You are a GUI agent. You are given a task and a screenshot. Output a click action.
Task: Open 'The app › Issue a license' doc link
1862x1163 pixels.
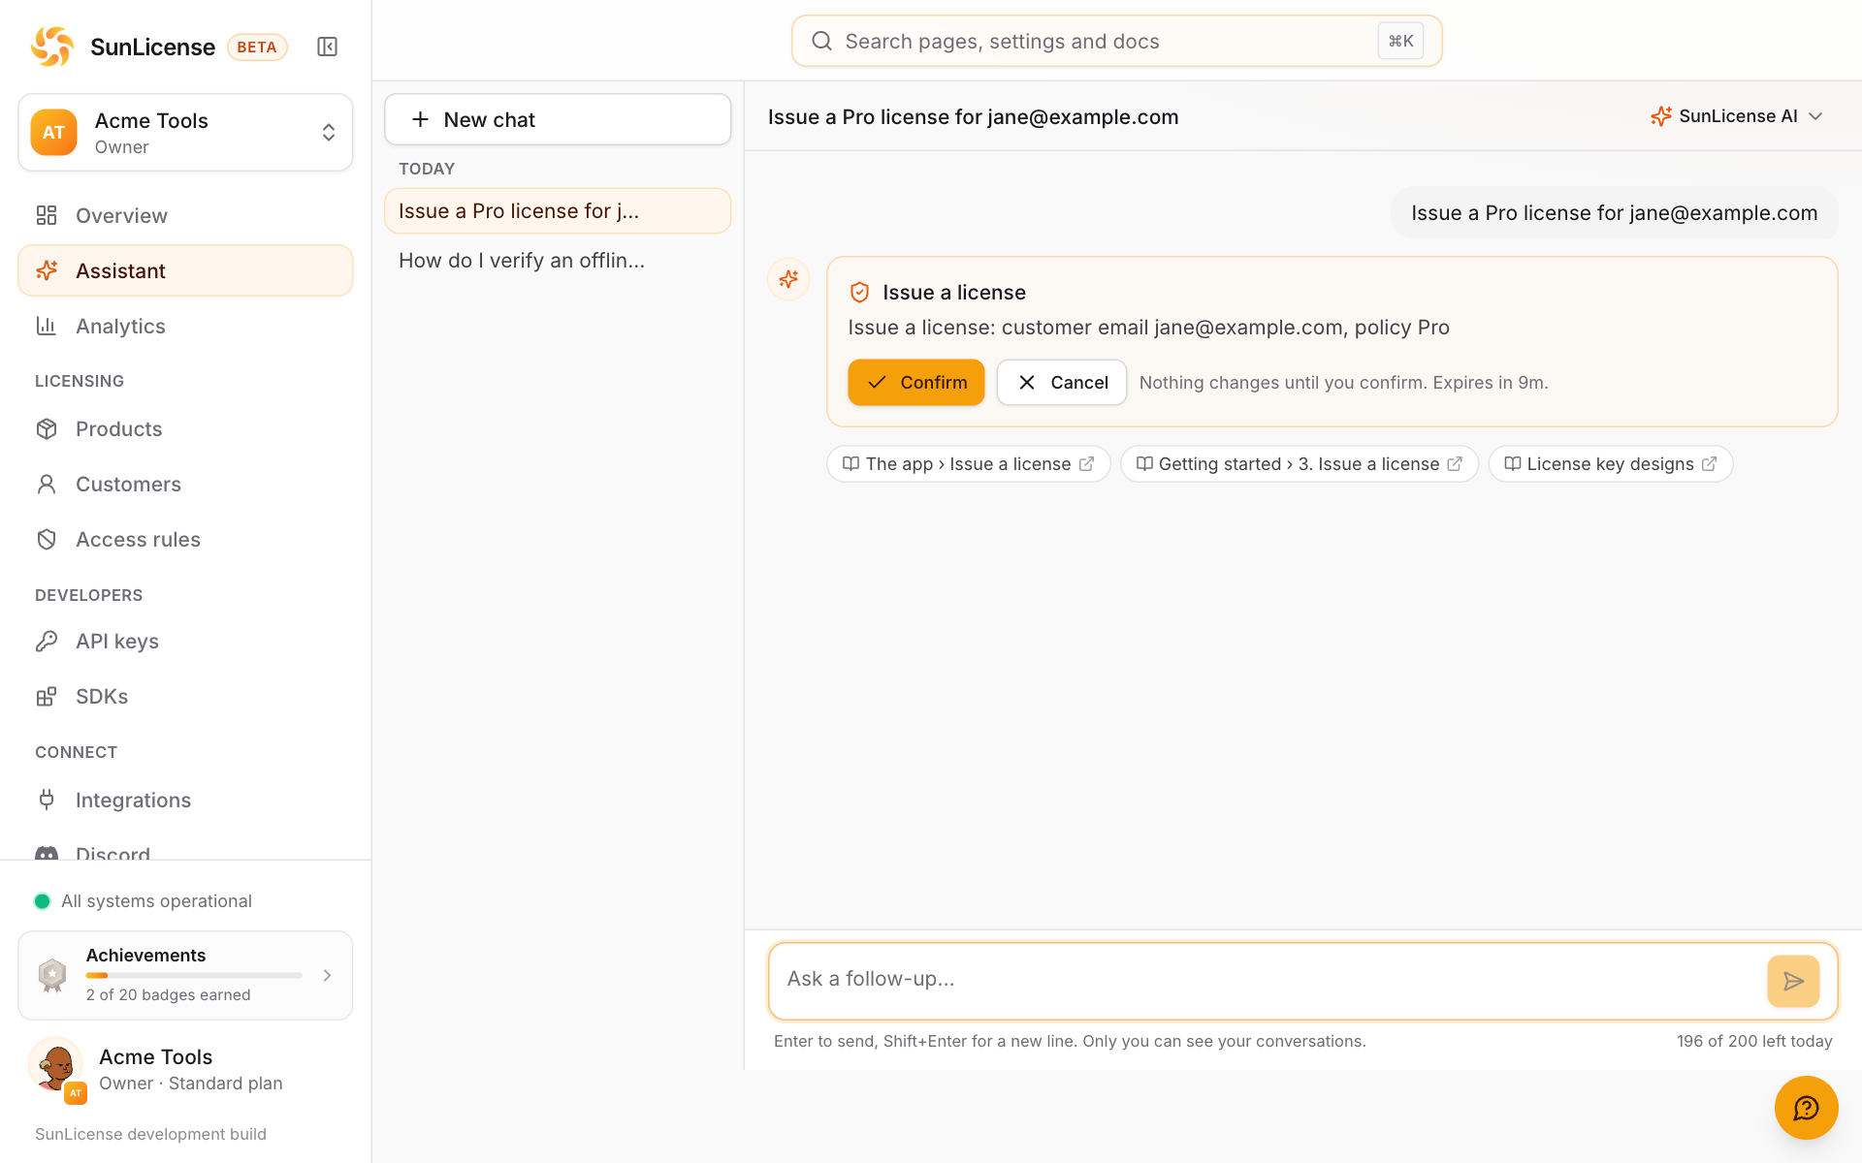tap(968, 463)
